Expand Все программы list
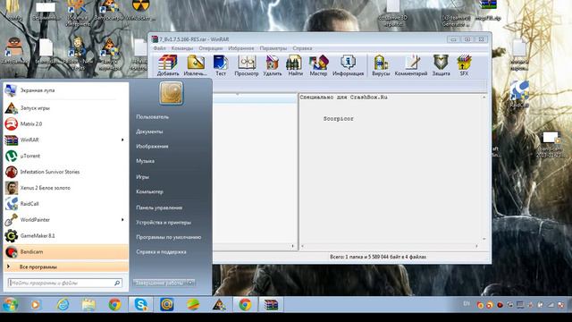Viewport: 572px width, 322px height. click(x=66, y=267)
